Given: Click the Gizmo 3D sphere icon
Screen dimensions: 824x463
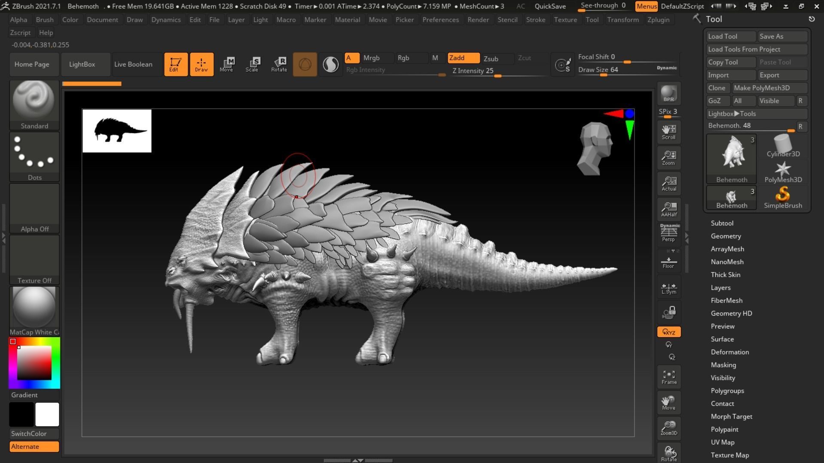Looking at the screenshot, I should (305, 64).
